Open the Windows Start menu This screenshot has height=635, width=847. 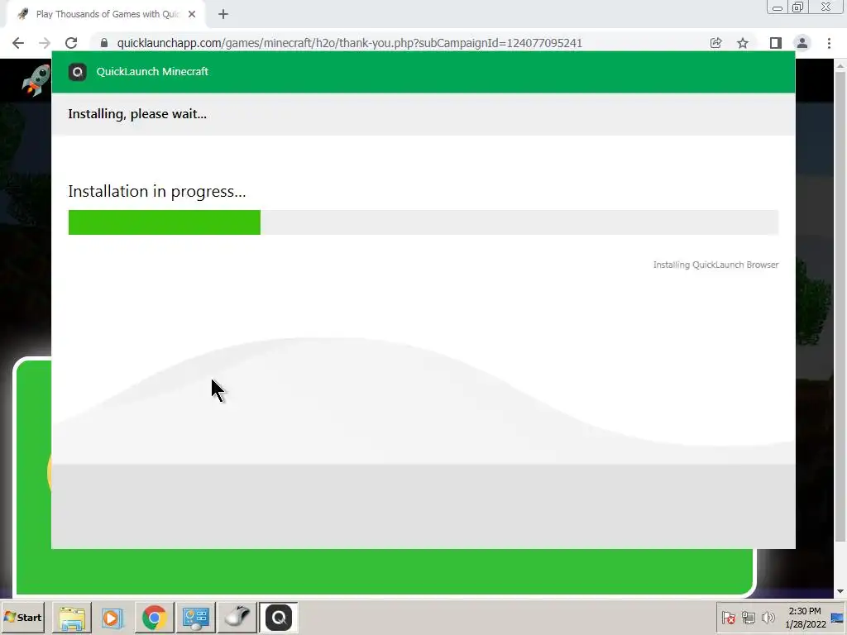pos(22,617)
